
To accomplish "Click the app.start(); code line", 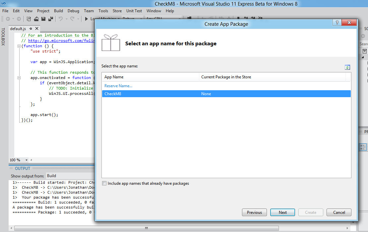I will click(44, 115).
